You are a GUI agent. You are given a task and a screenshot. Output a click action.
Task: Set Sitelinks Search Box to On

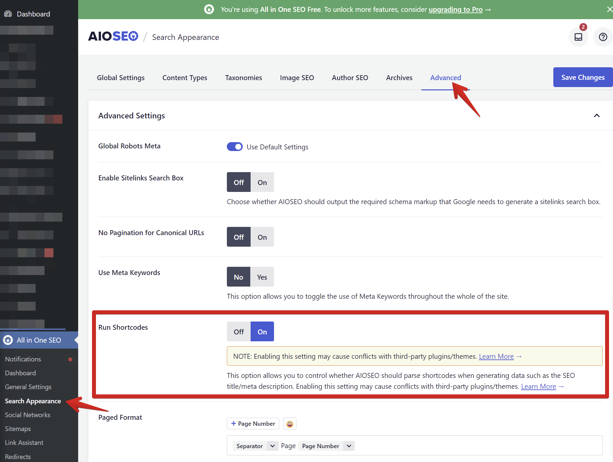[262, 182]
